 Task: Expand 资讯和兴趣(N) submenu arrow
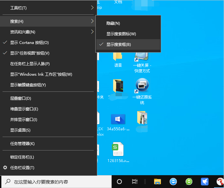click(x=92, y=32)
